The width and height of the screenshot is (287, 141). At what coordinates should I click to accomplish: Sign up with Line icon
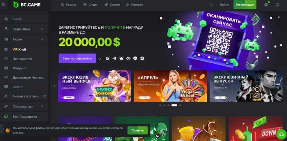(x=135, y=58)
